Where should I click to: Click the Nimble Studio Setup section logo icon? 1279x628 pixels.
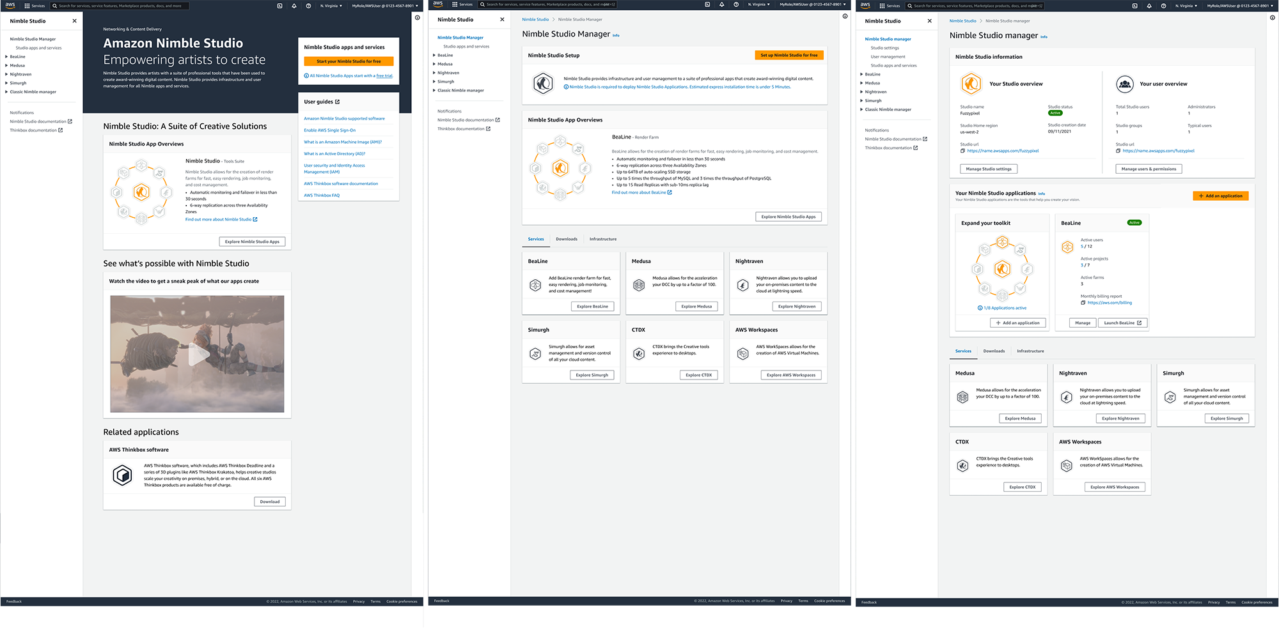point(543,84)
